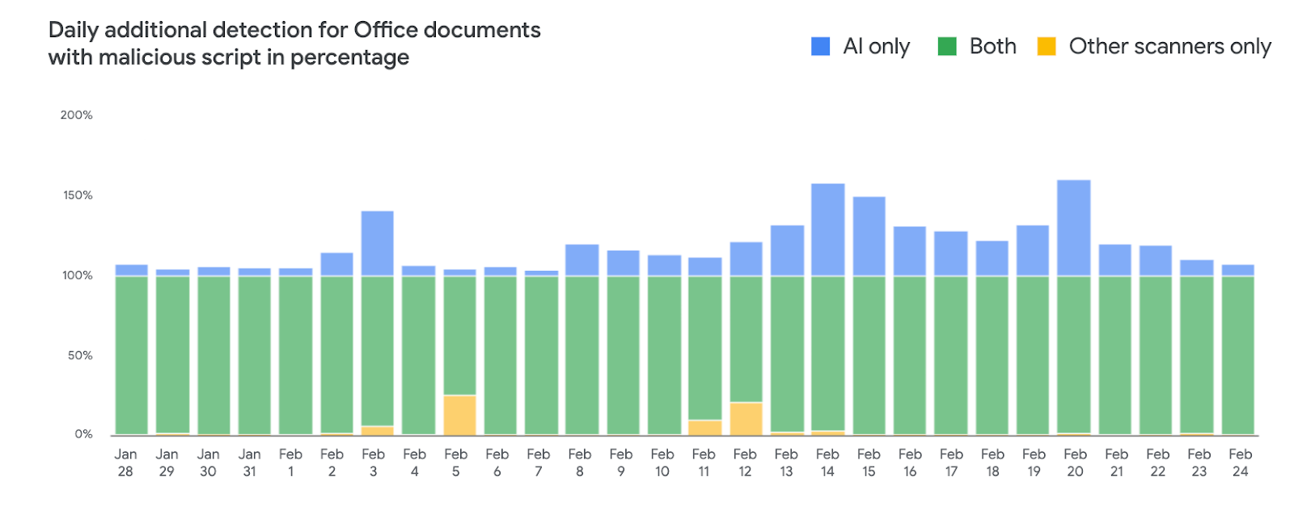The height and width of the screenshot is (515, 1294).
Task: Click the yellow segment of the Feb 5 bar
Action: click(459, 415)
